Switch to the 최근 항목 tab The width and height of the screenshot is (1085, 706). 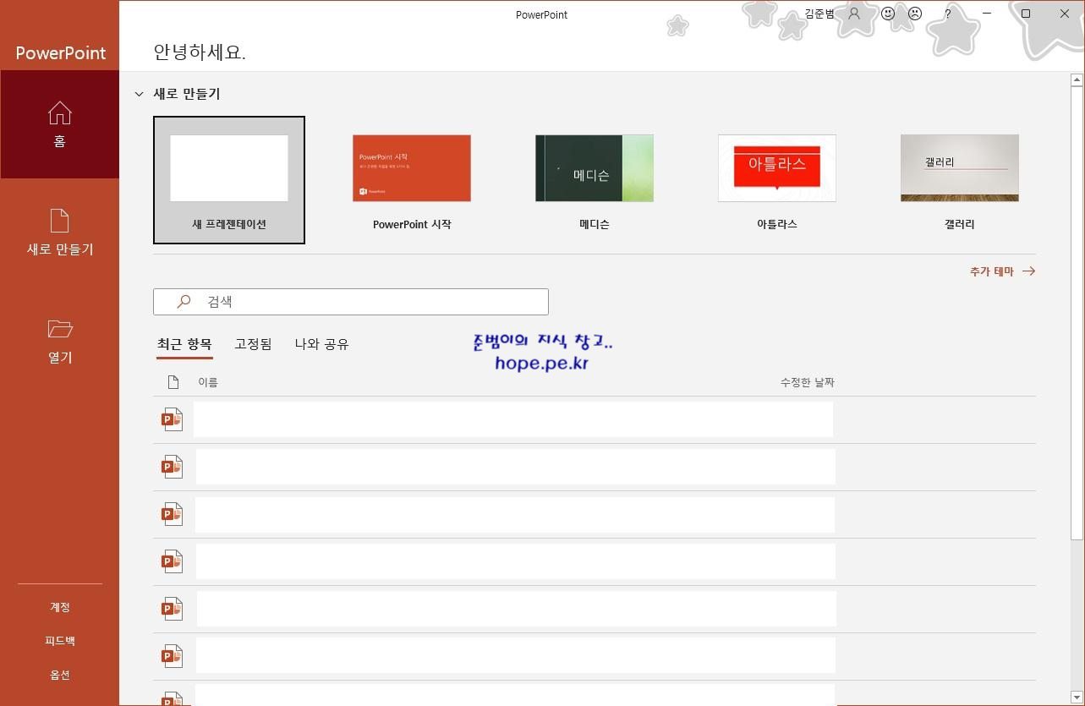(184, 344)
